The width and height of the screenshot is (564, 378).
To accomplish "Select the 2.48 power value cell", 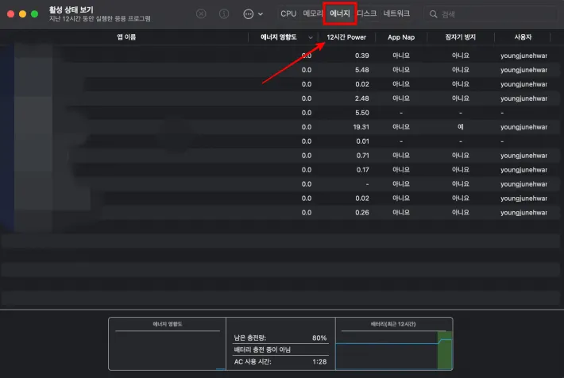I will point(362,98).
